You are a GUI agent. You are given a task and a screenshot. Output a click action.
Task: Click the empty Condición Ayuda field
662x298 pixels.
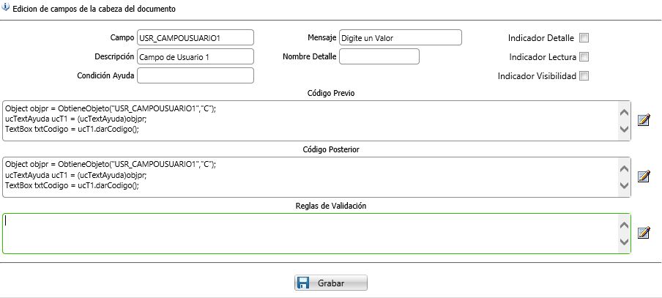coord(195,75)
